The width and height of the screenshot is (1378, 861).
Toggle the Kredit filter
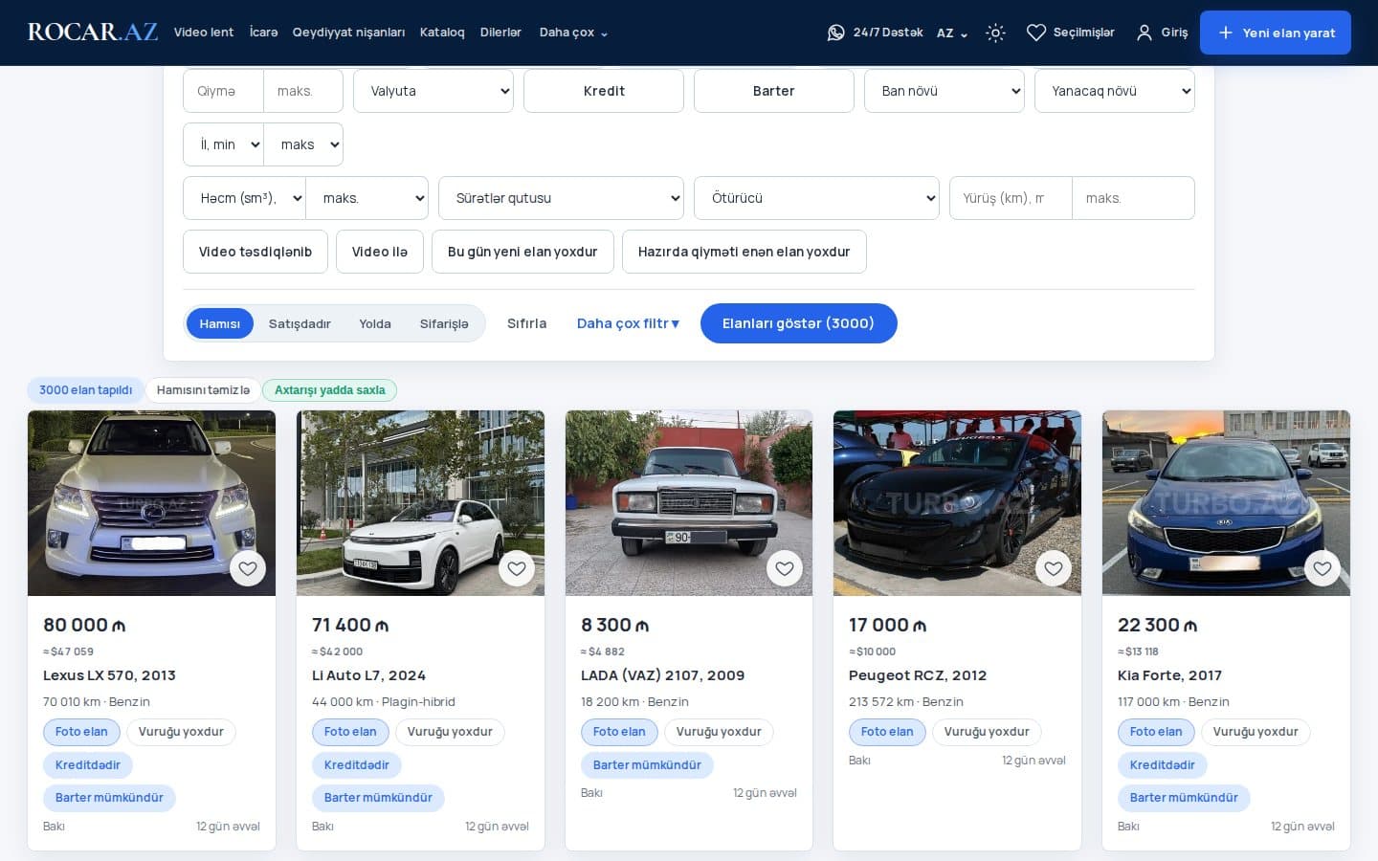(604, 91)
